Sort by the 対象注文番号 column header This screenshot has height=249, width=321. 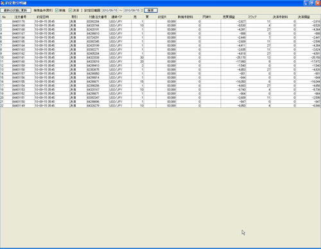tap(98, 17)
